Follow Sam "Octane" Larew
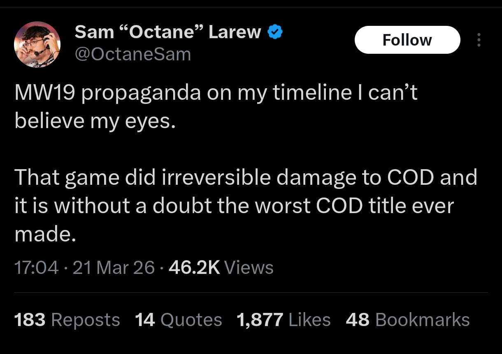The width and height of the screenshot is (502, 354). [407, 40]
